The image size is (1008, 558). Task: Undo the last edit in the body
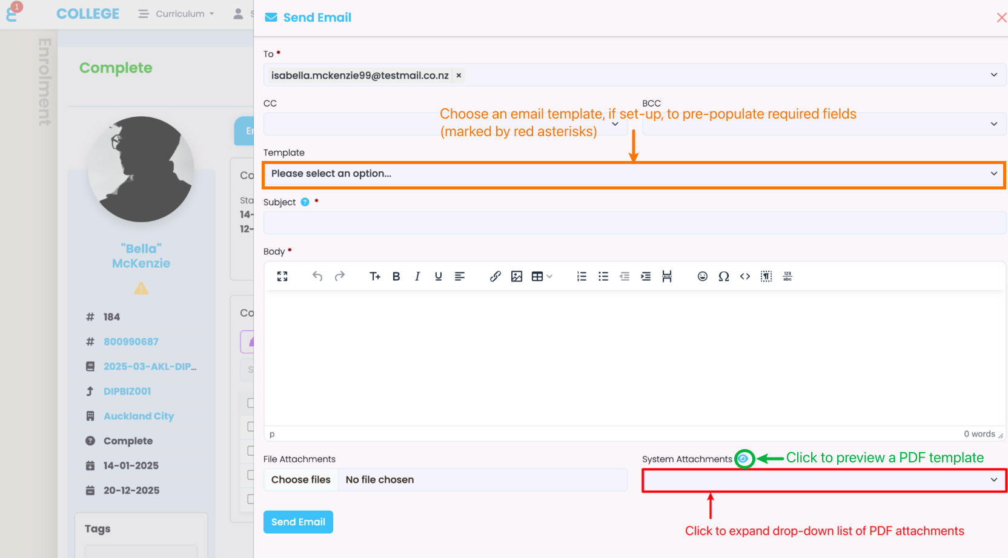[317, 277]
